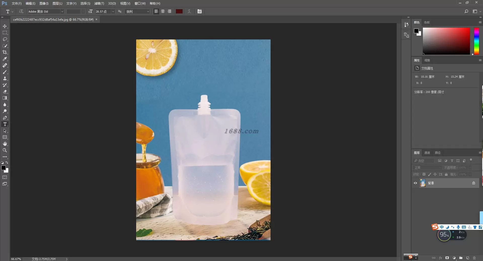The width and height of the screenshot is (483, 261).
Task: Open the character and paragraph panel
Action: pos(200,12)
